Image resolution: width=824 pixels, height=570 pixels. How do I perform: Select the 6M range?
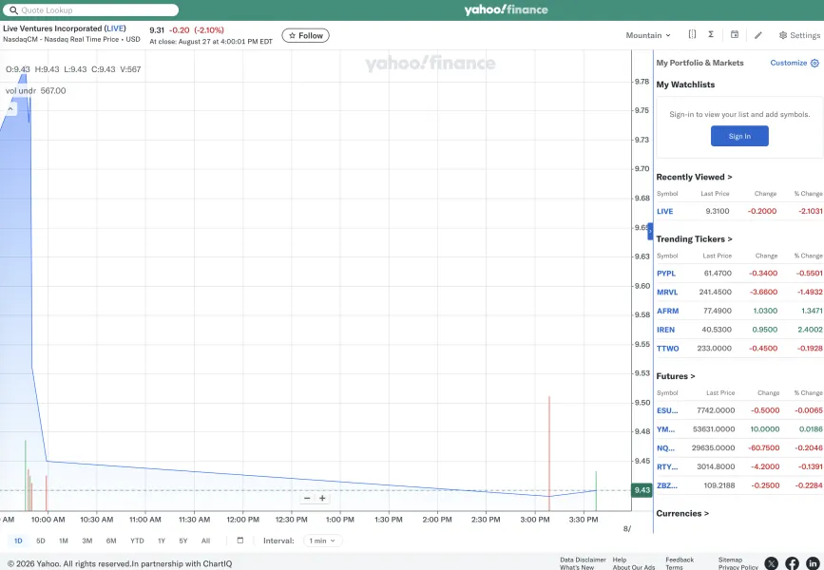[x=111, y=541]
